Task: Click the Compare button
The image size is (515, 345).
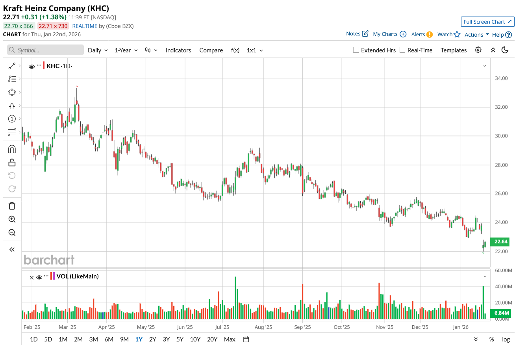Action: coord(211,50)
